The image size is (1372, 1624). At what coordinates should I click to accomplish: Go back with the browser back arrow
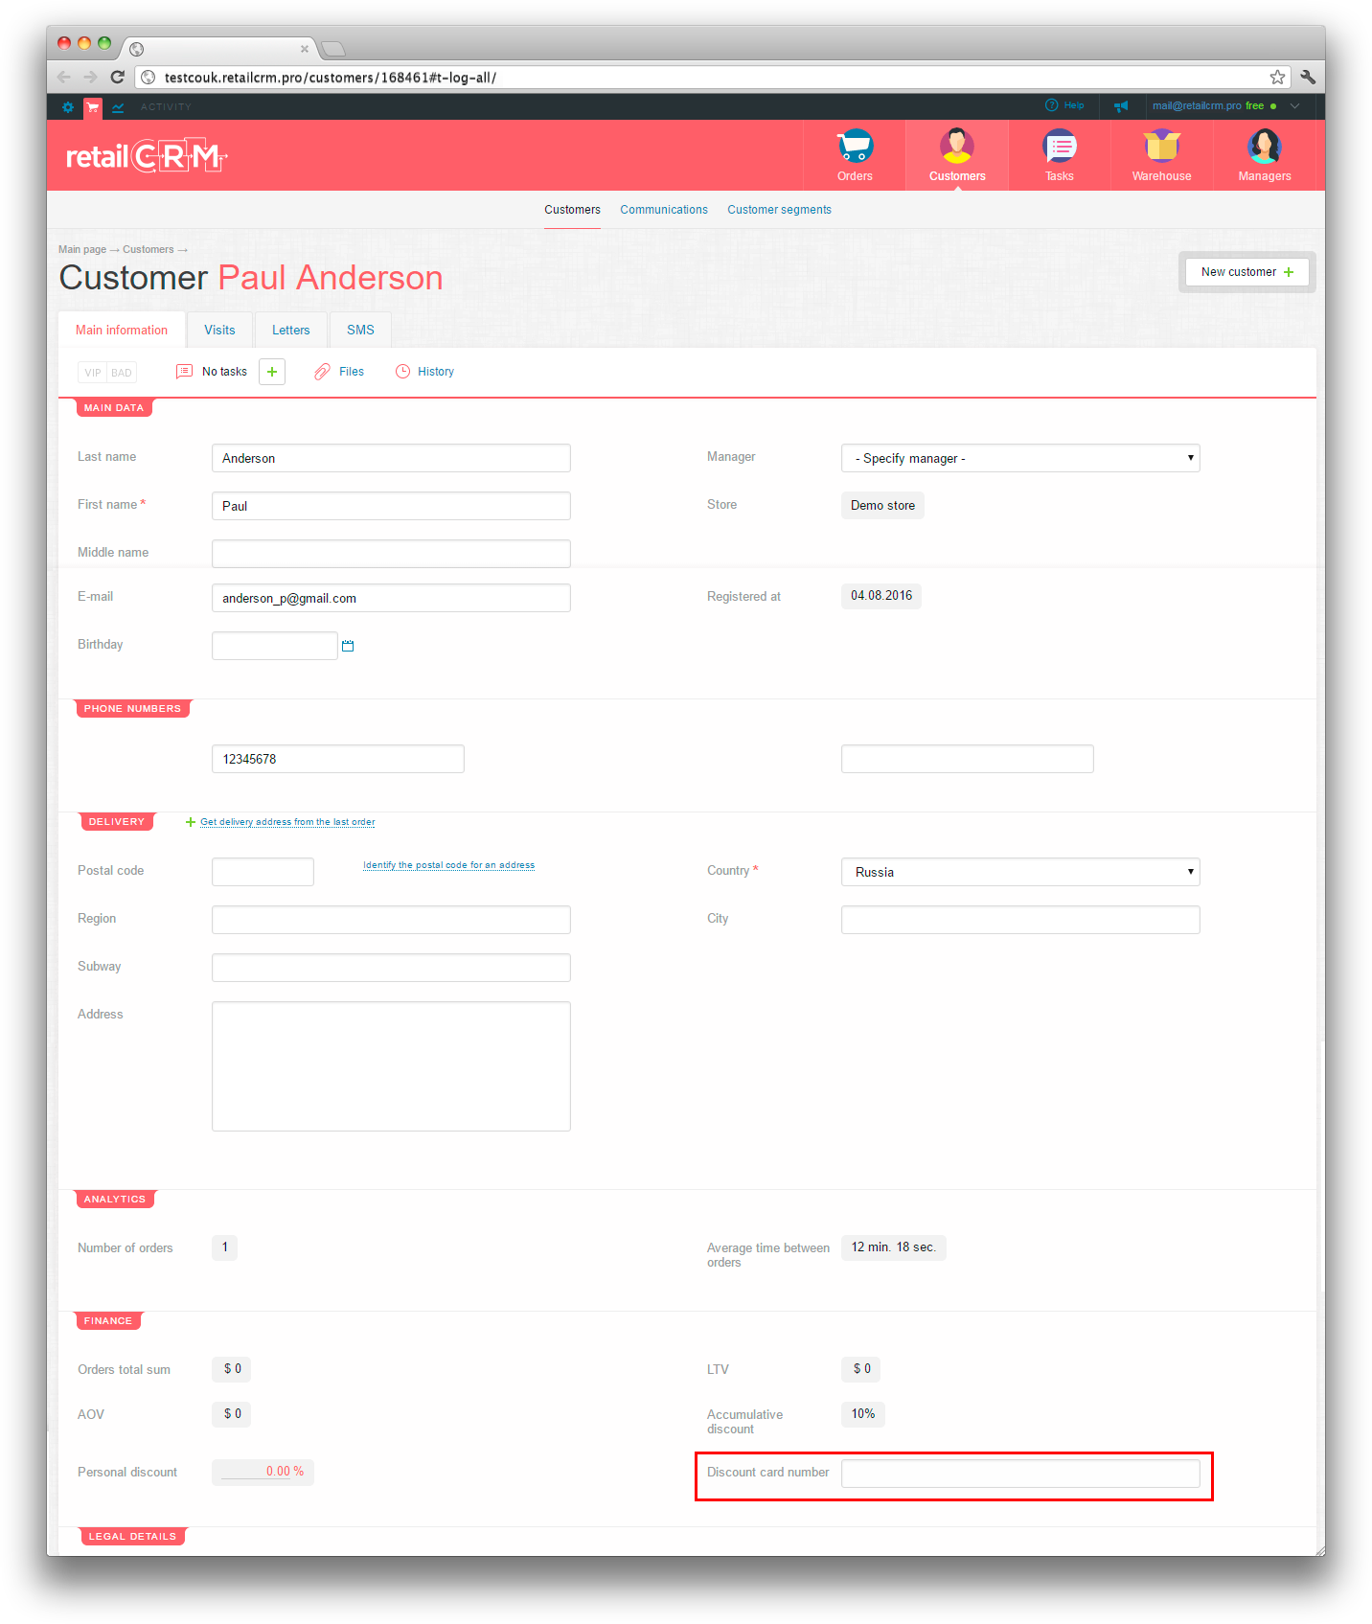64,78
